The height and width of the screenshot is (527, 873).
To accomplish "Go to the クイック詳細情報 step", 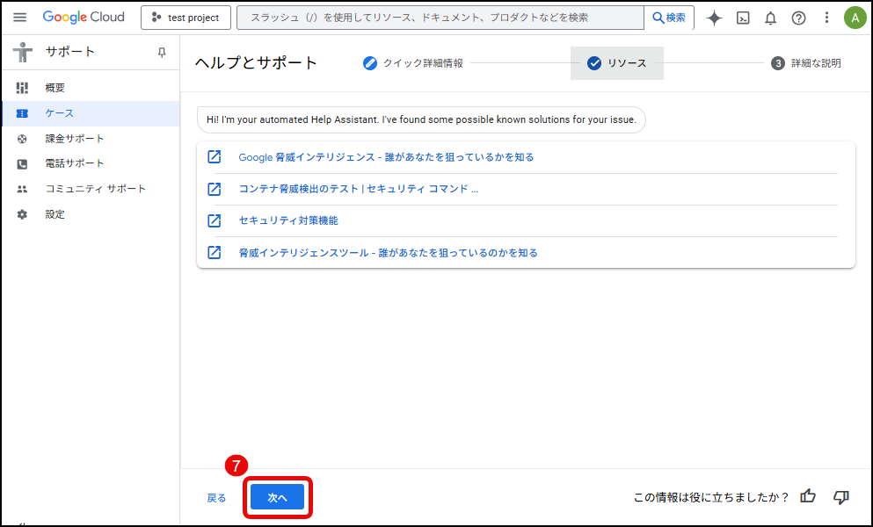I will [x=413, y=63].
